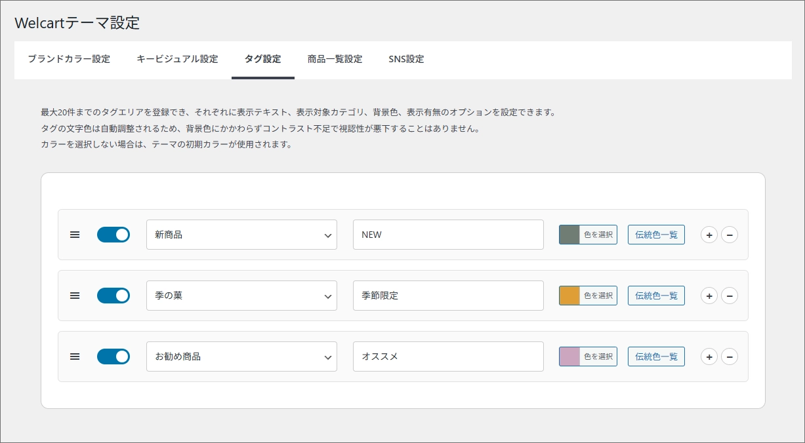Click the drag handle beside 新商品 row
Viewport: 805px width, 443px height.
pyautogui.click(x=74, y=234)
